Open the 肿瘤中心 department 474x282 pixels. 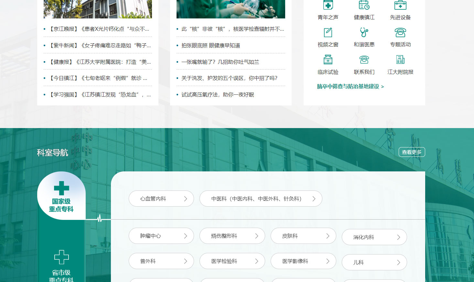pos(161,236)
